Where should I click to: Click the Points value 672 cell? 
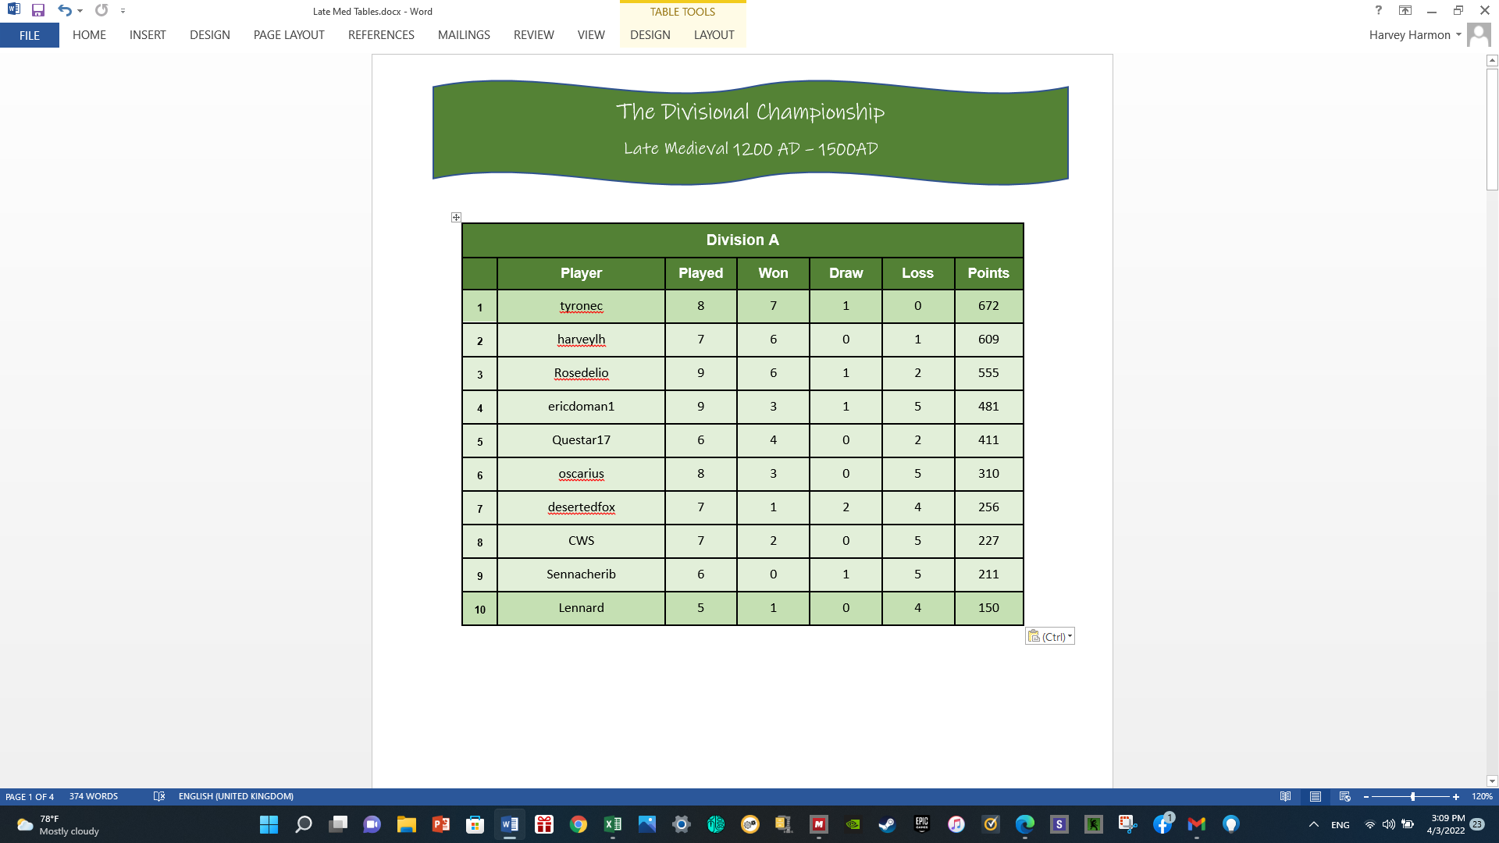[x=988, y=306]
